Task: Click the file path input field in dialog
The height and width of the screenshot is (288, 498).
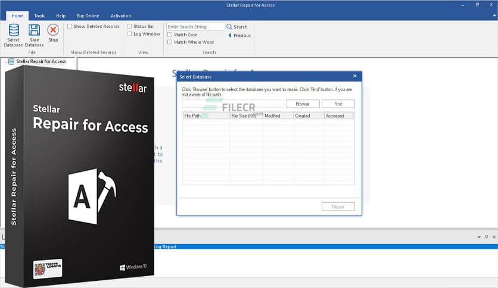Action: tap(233, 104)
